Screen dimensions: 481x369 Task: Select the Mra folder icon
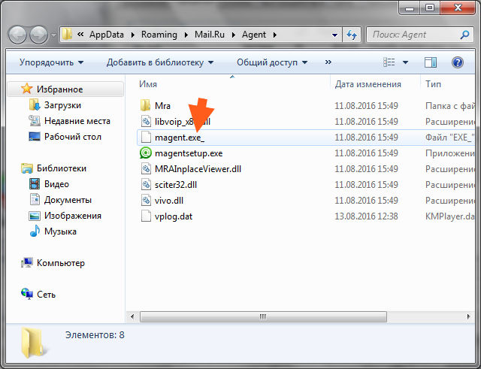point(145,105)
